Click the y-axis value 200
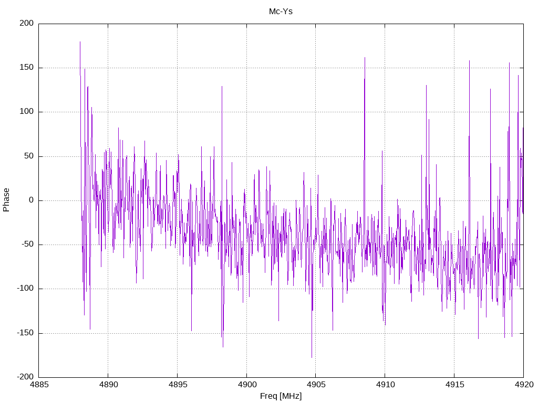The width and height of the screenshot is (538, 403). [27, 23]
